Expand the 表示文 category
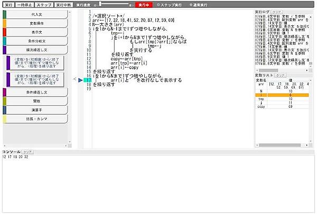Viewport: 317px width, 214px height. [x=37, y=32]
